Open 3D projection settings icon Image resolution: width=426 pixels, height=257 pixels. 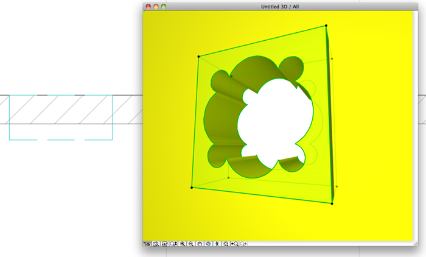pyautogui.click(x=147, y=244)
